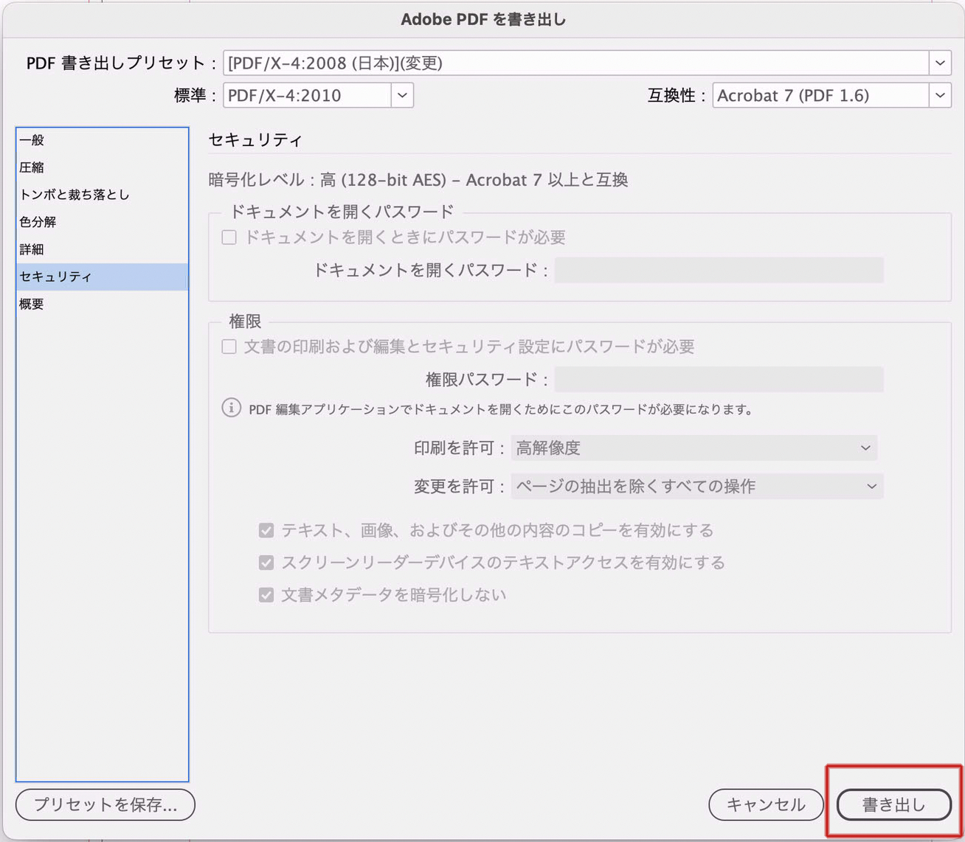Expand the 標準 PDF/X-4:2010 dropdown

401,95
